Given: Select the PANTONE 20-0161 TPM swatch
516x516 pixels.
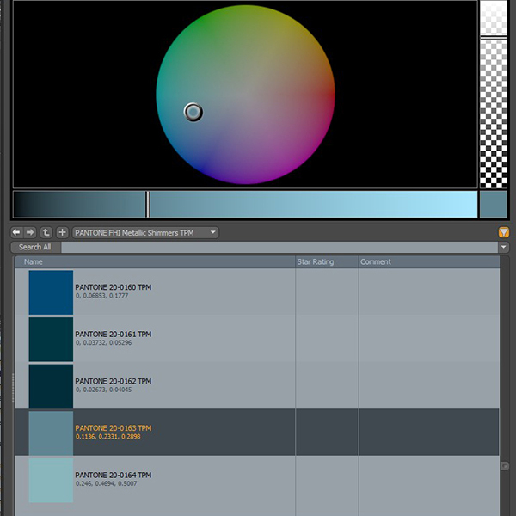Looking at the screenshot, I should coord(51,340).
